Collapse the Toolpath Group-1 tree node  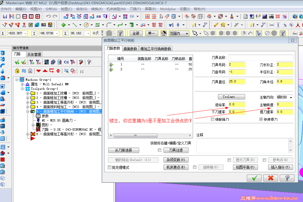coord(22,89)
